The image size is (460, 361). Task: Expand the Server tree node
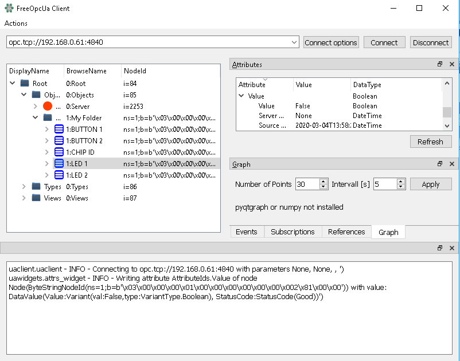tap(35, 106)
